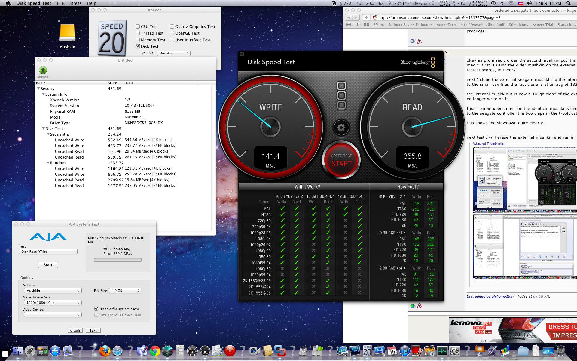Open Xbench Volume Mushkin dropdown
577x361 pixels.
point(174,53)
